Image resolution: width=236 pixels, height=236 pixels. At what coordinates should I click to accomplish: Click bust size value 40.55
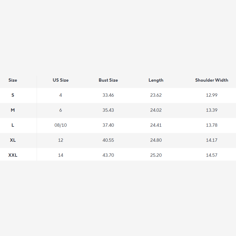[108, 140]
